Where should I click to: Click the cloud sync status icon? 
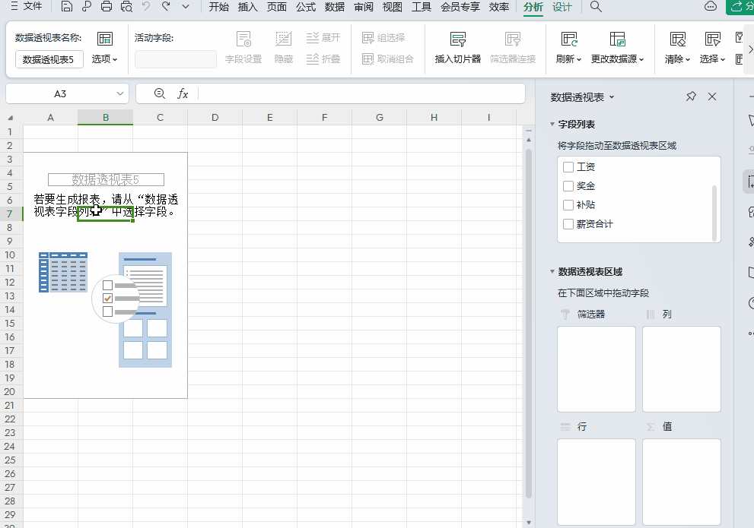(711, 8)
